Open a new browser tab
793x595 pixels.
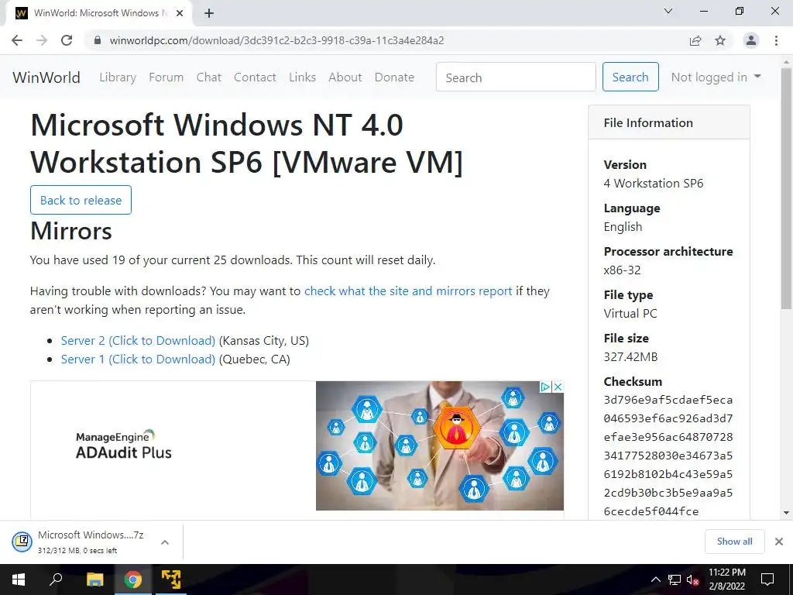click(x=209, y=13)
